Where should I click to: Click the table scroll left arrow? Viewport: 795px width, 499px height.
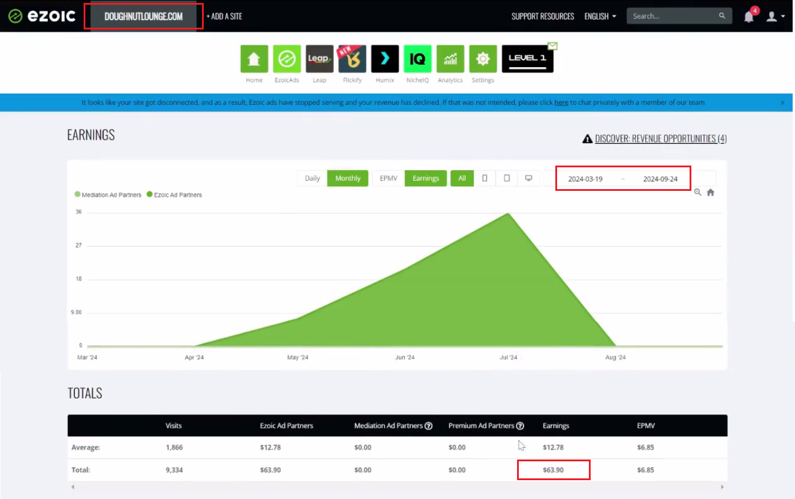tap(72, 487)
